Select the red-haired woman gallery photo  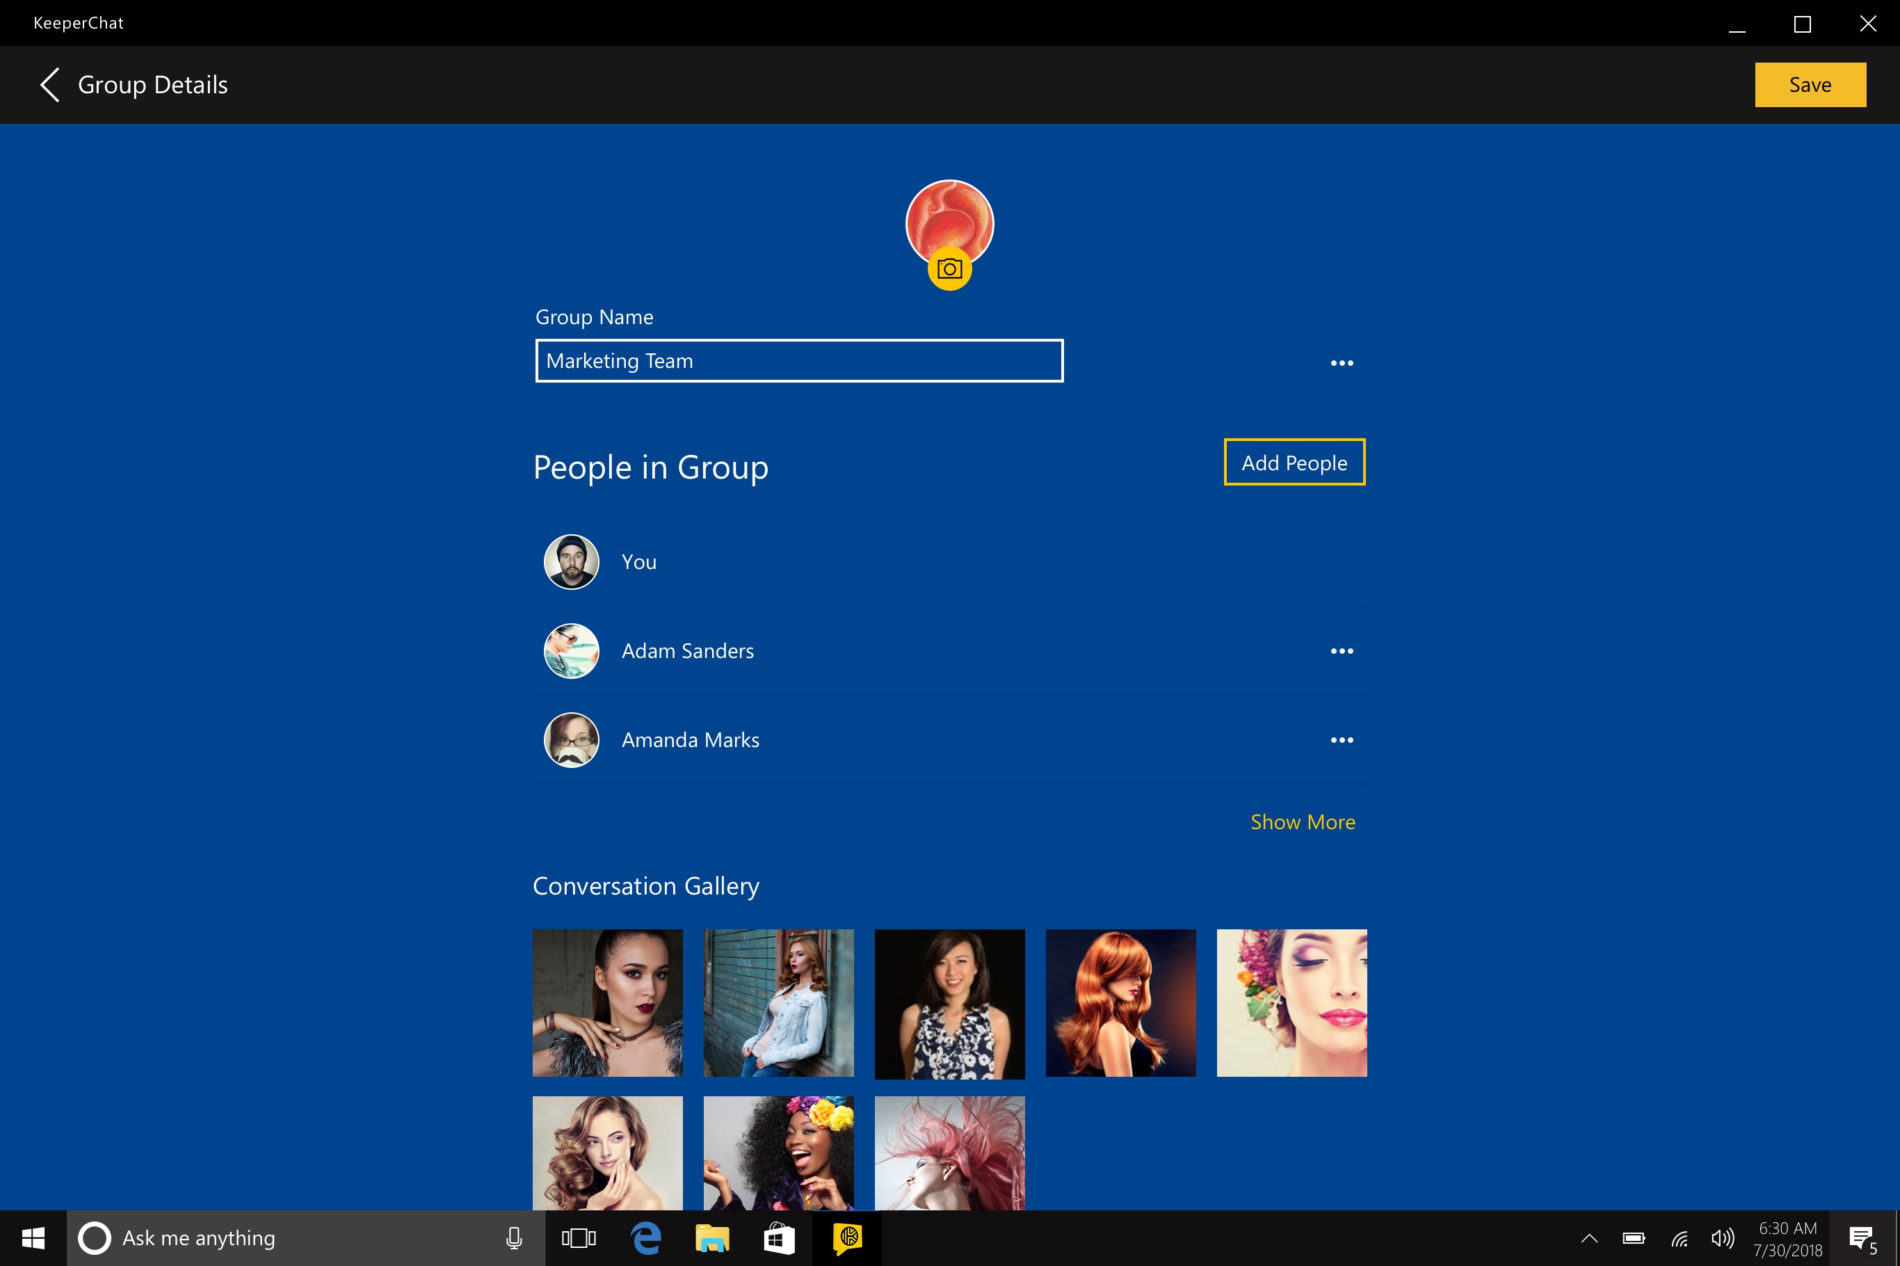point(1120,1003)
